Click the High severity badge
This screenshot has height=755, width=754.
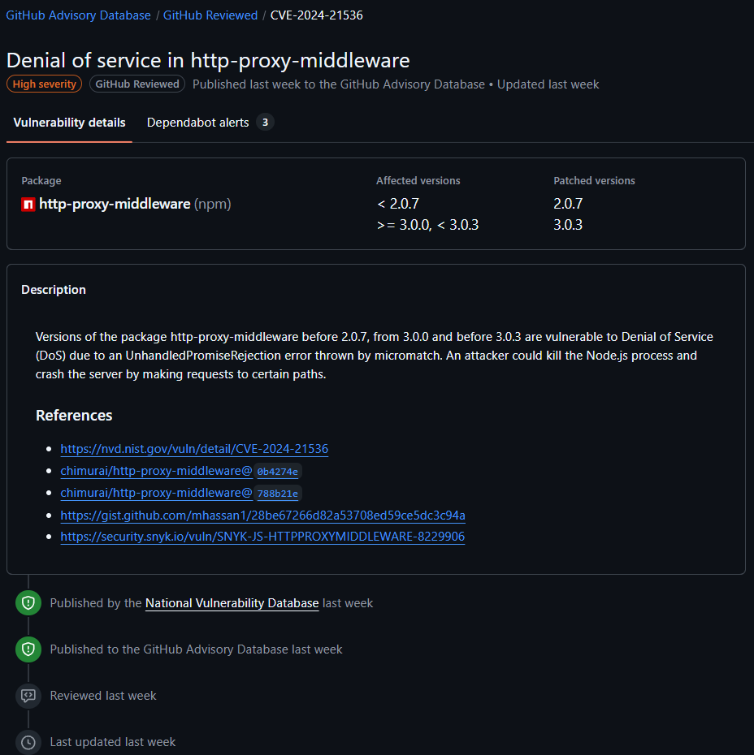(44, 84)
